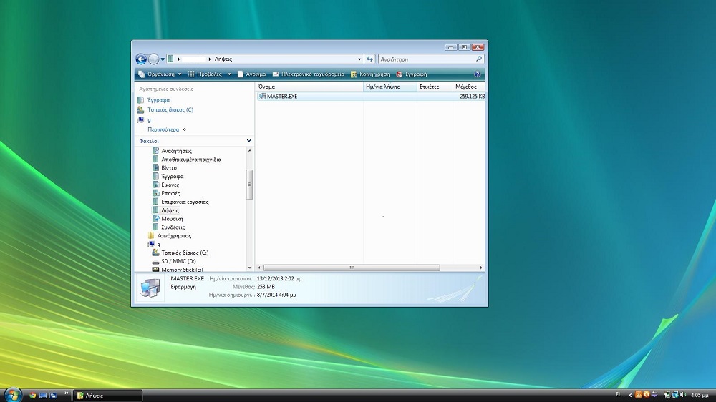Select SD / MMC (D:) in the tree
Image resolution: width=716 pixels, height=402 pixels.
pyautogui.click(x=178, y=261)
